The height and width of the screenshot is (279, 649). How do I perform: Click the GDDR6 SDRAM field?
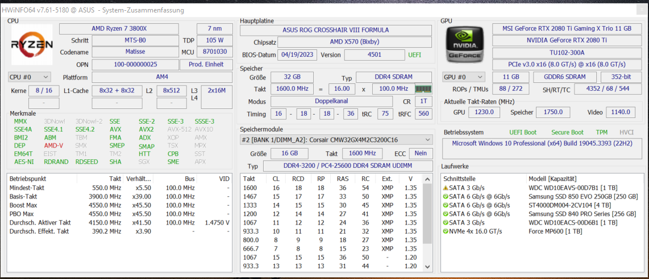564,77
